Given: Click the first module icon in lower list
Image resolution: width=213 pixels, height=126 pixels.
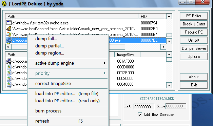Looking at the screenshot, I should pyautogui.click(x=9, y=61).
